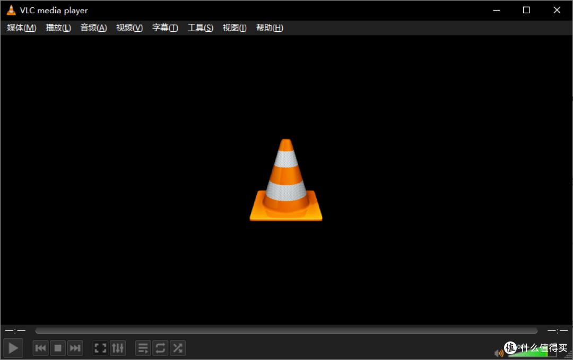
Task: Show the playlist panel
Action: pos(143,348)
